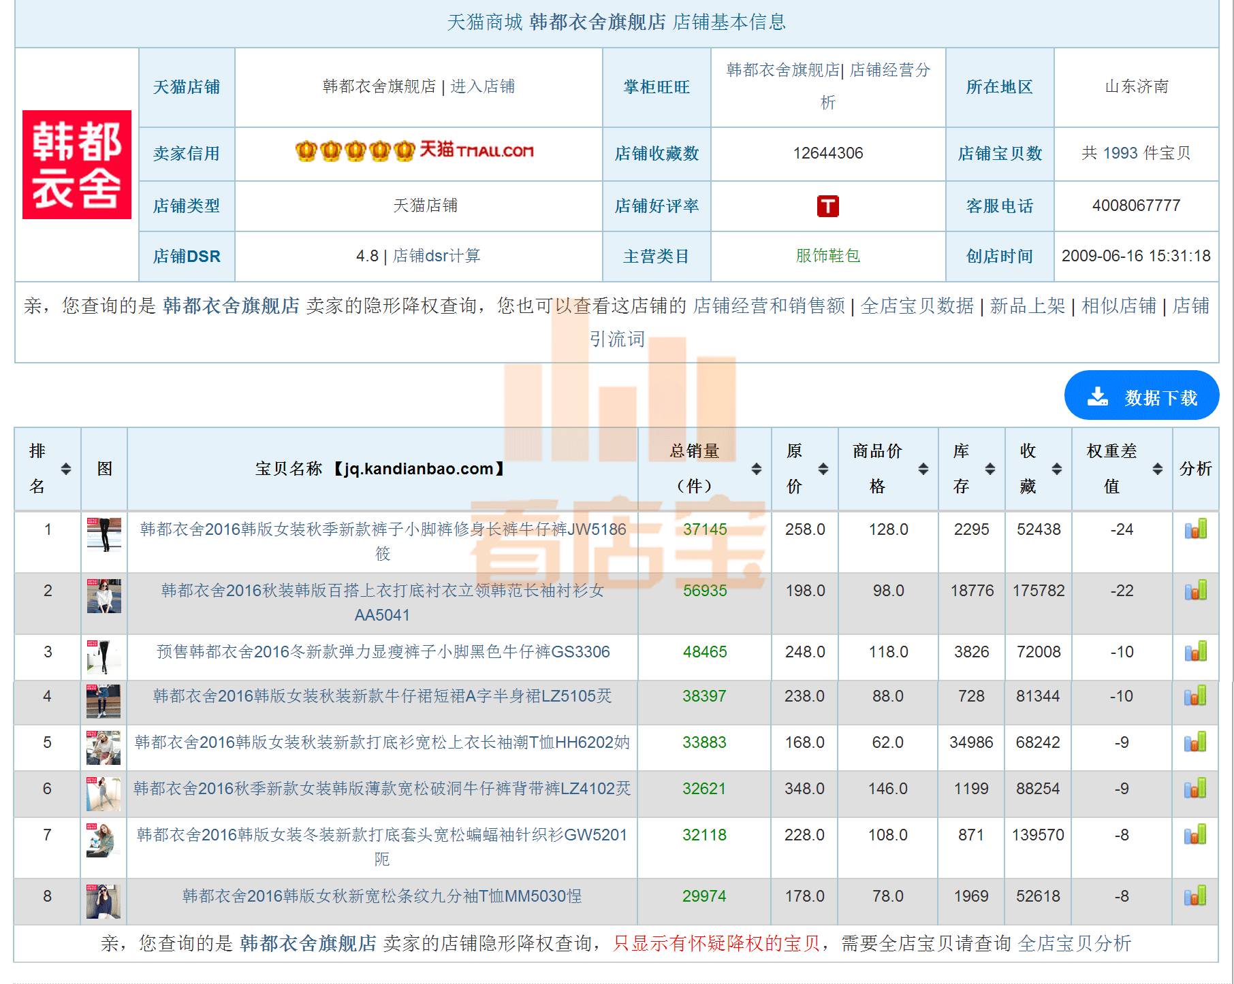Open 全店宝贝数据 link
The width and height of the screenshot is (1234, 984).
tap(917, 306)
